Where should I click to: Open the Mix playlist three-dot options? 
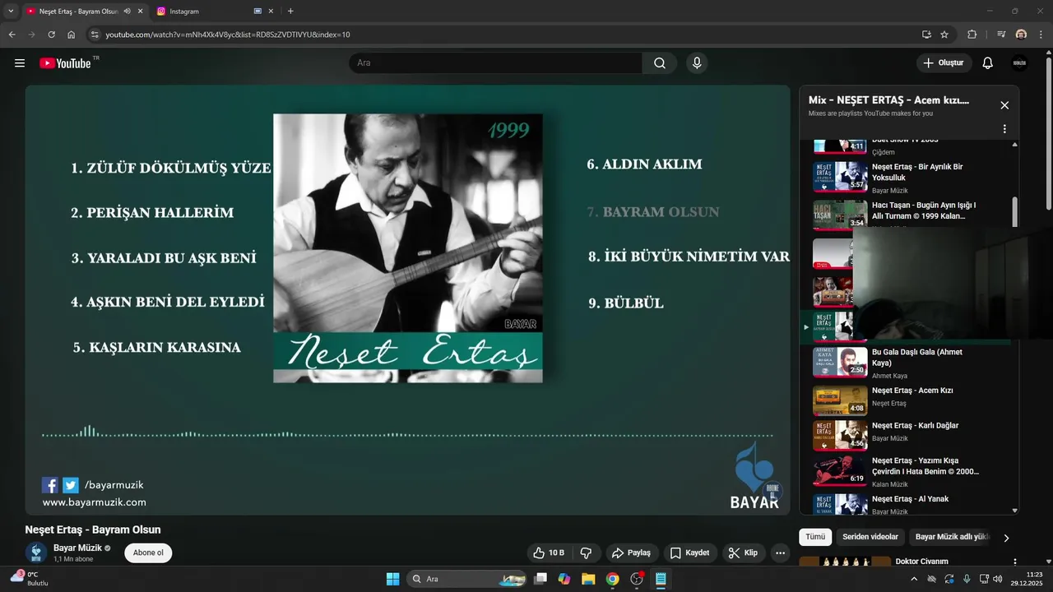coord(1004,129)
